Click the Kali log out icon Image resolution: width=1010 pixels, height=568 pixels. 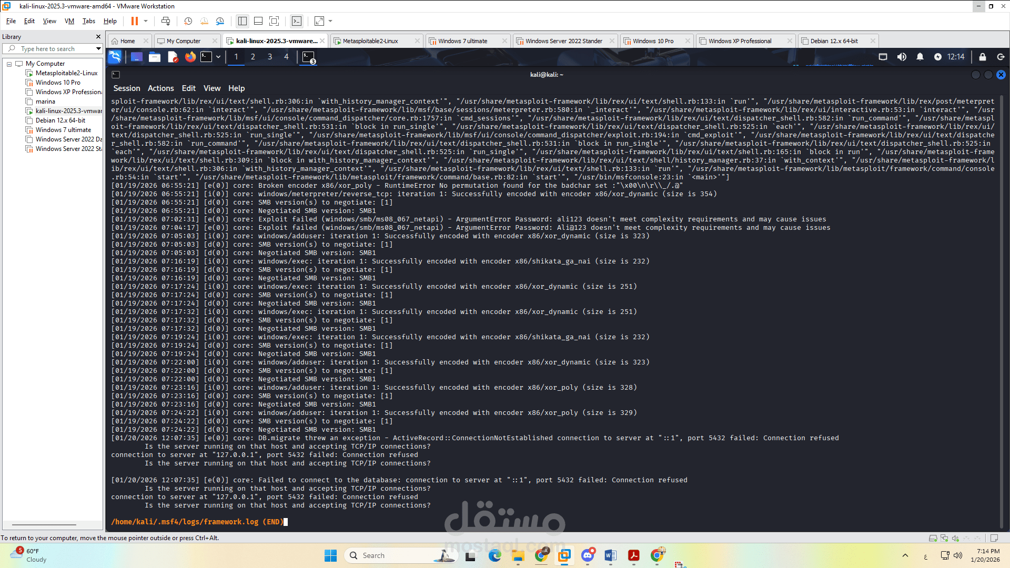(1001, 57)
